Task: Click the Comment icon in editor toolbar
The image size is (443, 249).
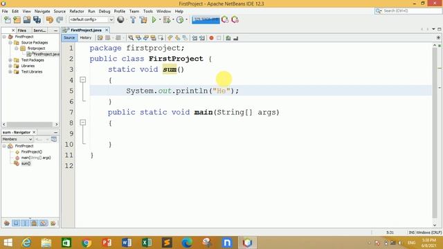Action: 228,38
